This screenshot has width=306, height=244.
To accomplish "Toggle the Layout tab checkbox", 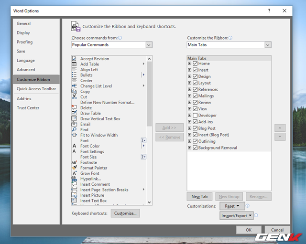I will coord(195,83).
